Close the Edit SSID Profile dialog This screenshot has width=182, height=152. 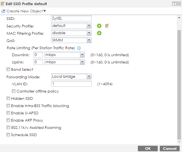pyautogui.click(x=179, y=4)
